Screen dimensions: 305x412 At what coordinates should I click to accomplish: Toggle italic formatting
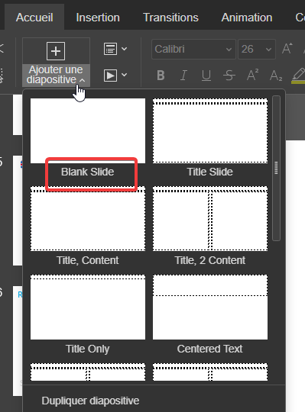(x=183, y=76)
